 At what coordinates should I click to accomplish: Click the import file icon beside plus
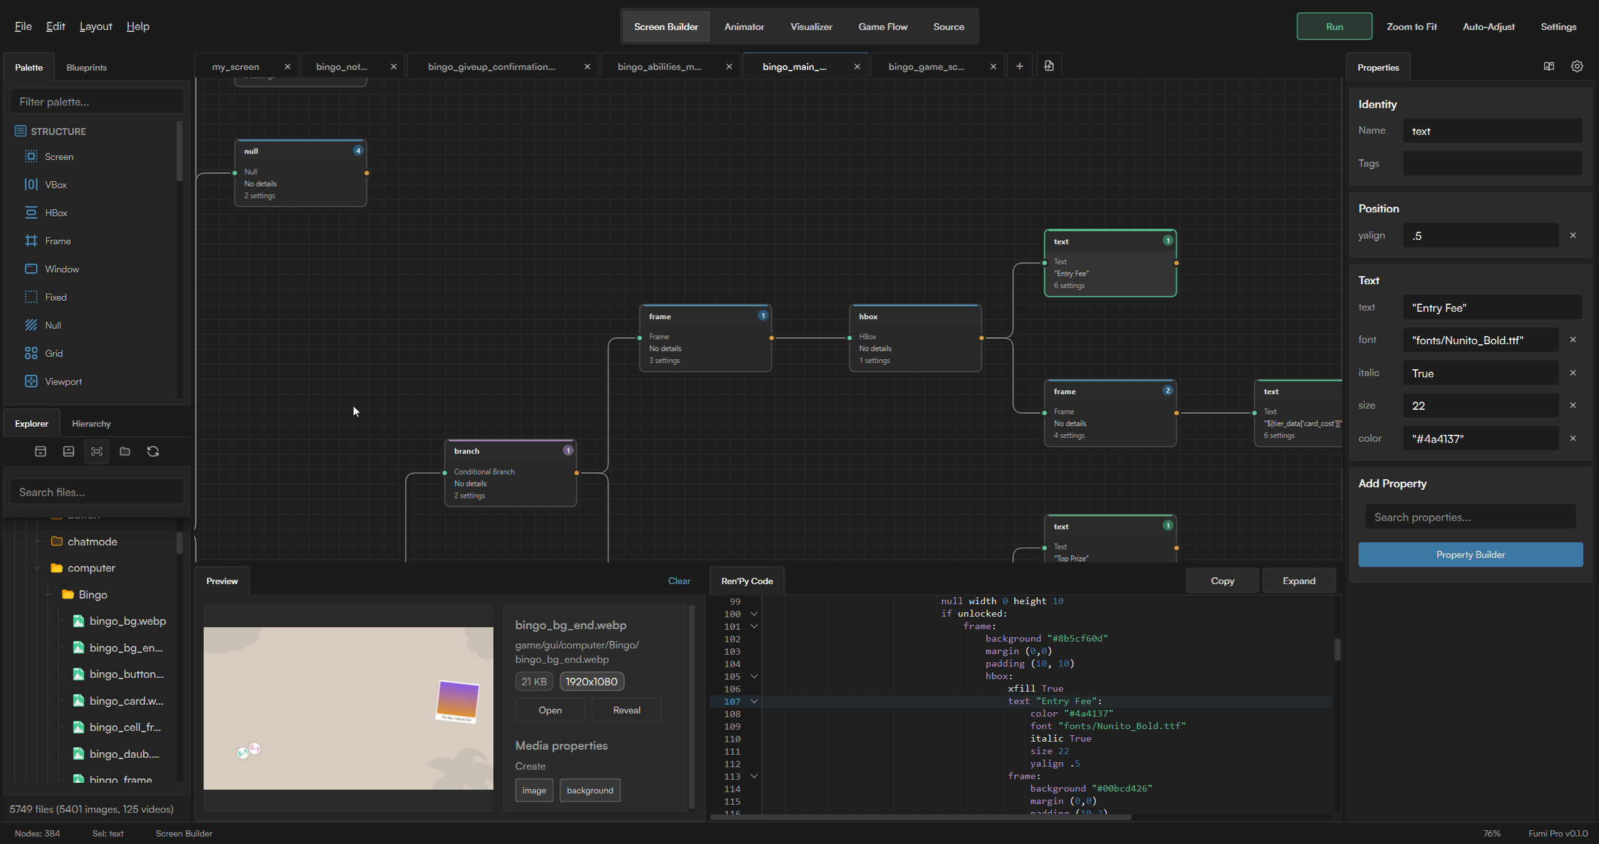pyautogui.click(x=1049, y=66)
